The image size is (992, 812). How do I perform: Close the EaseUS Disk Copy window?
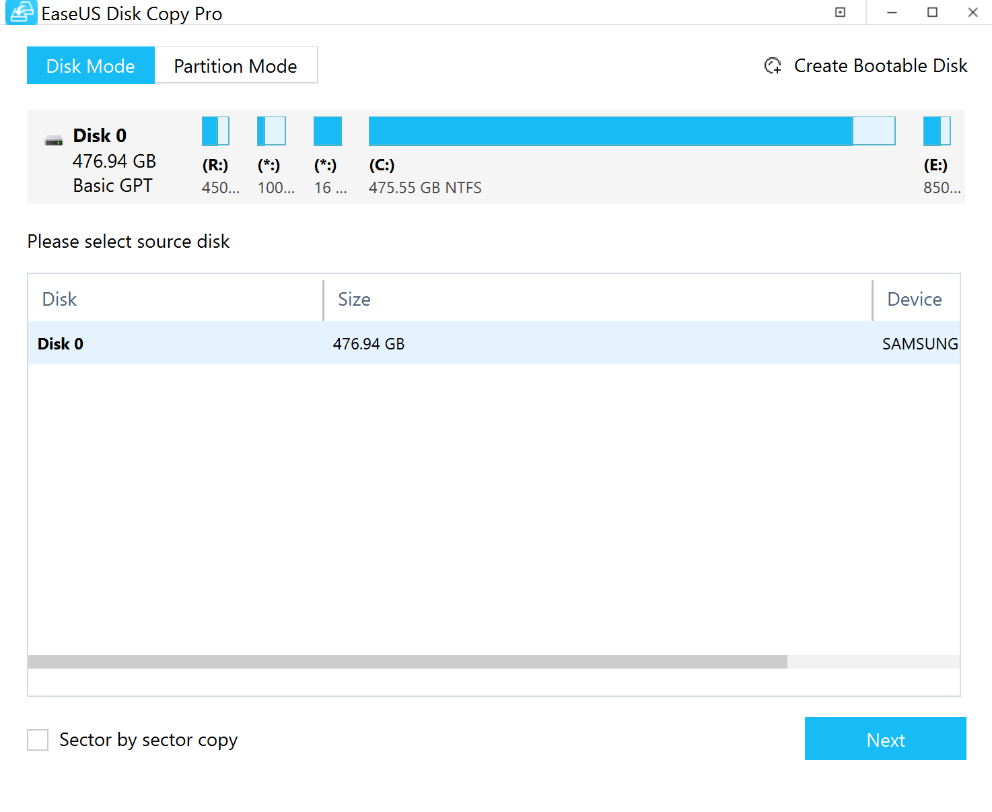[972, 12]
